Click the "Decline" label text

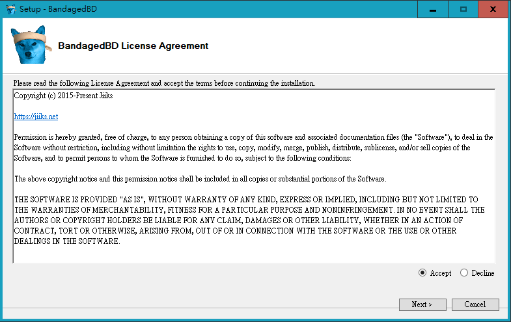482,273
